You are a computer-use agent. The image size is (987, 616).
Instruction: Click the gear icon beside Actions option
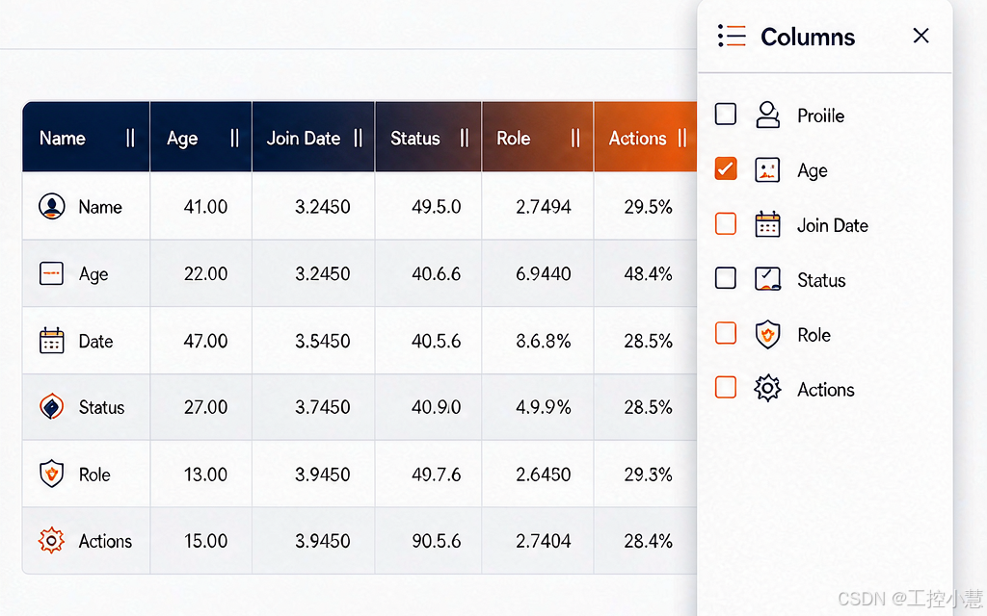[x=767, y=389]
